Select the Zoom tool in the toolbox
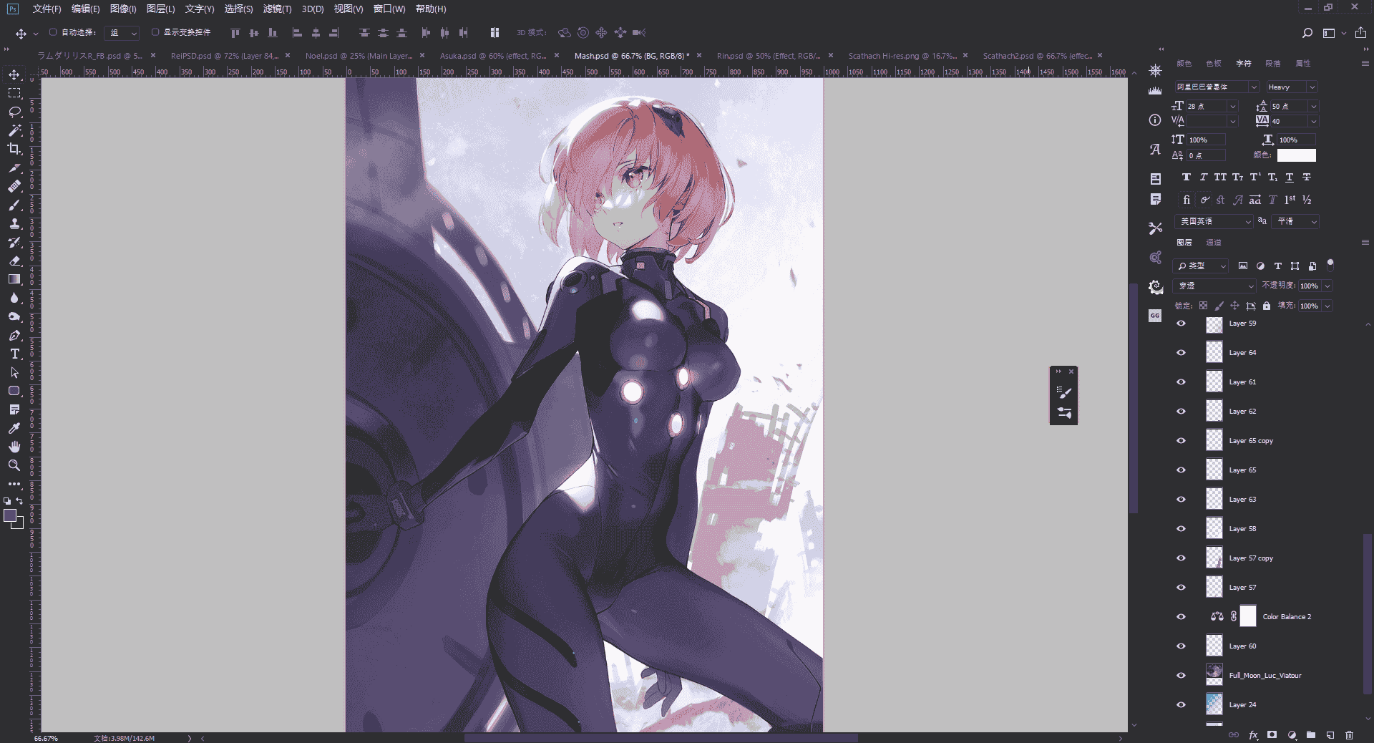The height and width of the screenshot is (743, 1374). [x=14, y=465]
